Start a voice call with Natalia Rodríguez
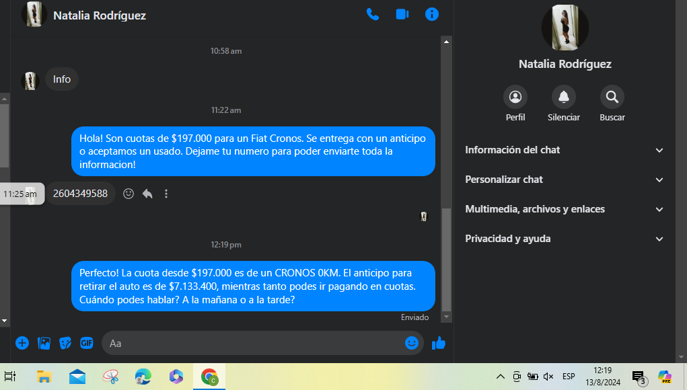 coord(372,14)
